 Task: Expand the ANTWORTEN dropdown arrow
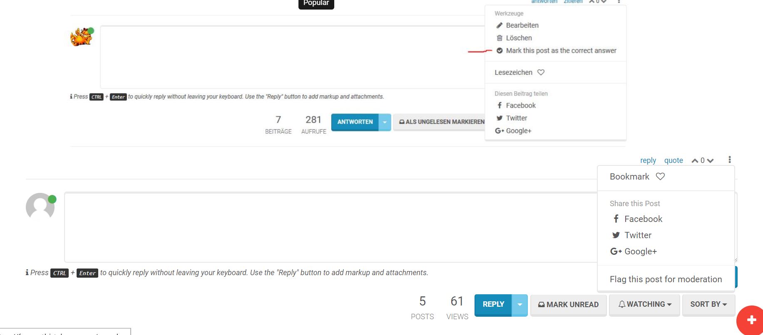coord(385,122)
